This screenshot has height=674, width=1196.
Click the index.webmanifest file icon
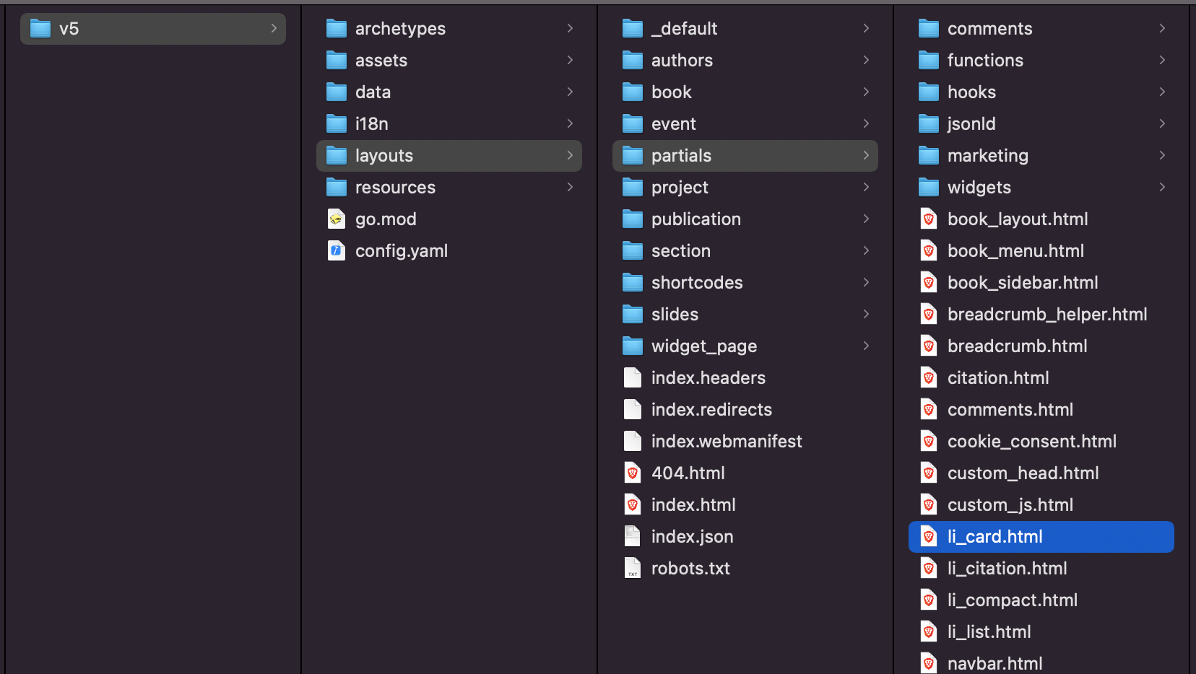(x=633, y=441)
